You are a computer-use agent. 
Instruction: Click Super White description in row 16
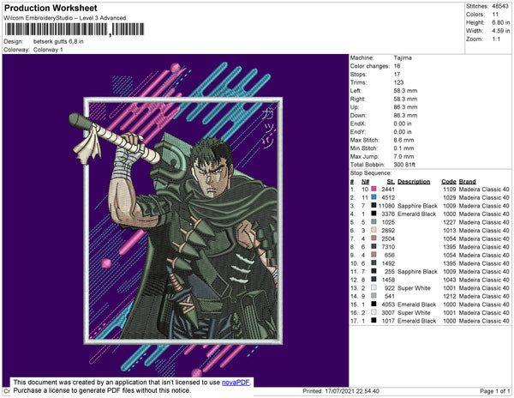pos(414,312)
